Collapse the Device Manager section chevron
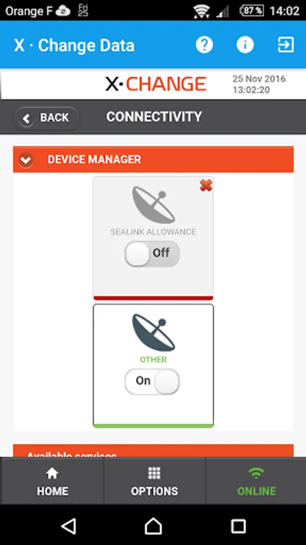The width and height of the screenshot is (306, 545). (x=26, y=160)
